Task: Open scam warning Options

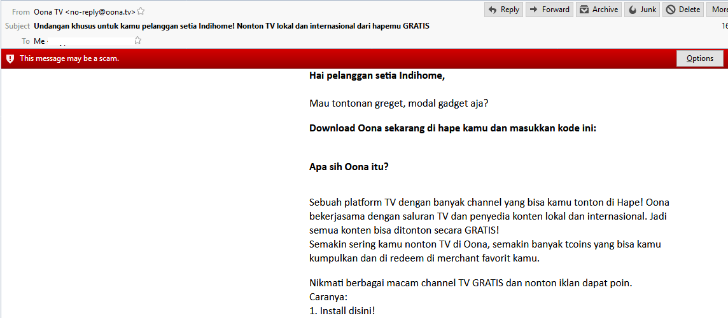Action: tap(699, 58)
